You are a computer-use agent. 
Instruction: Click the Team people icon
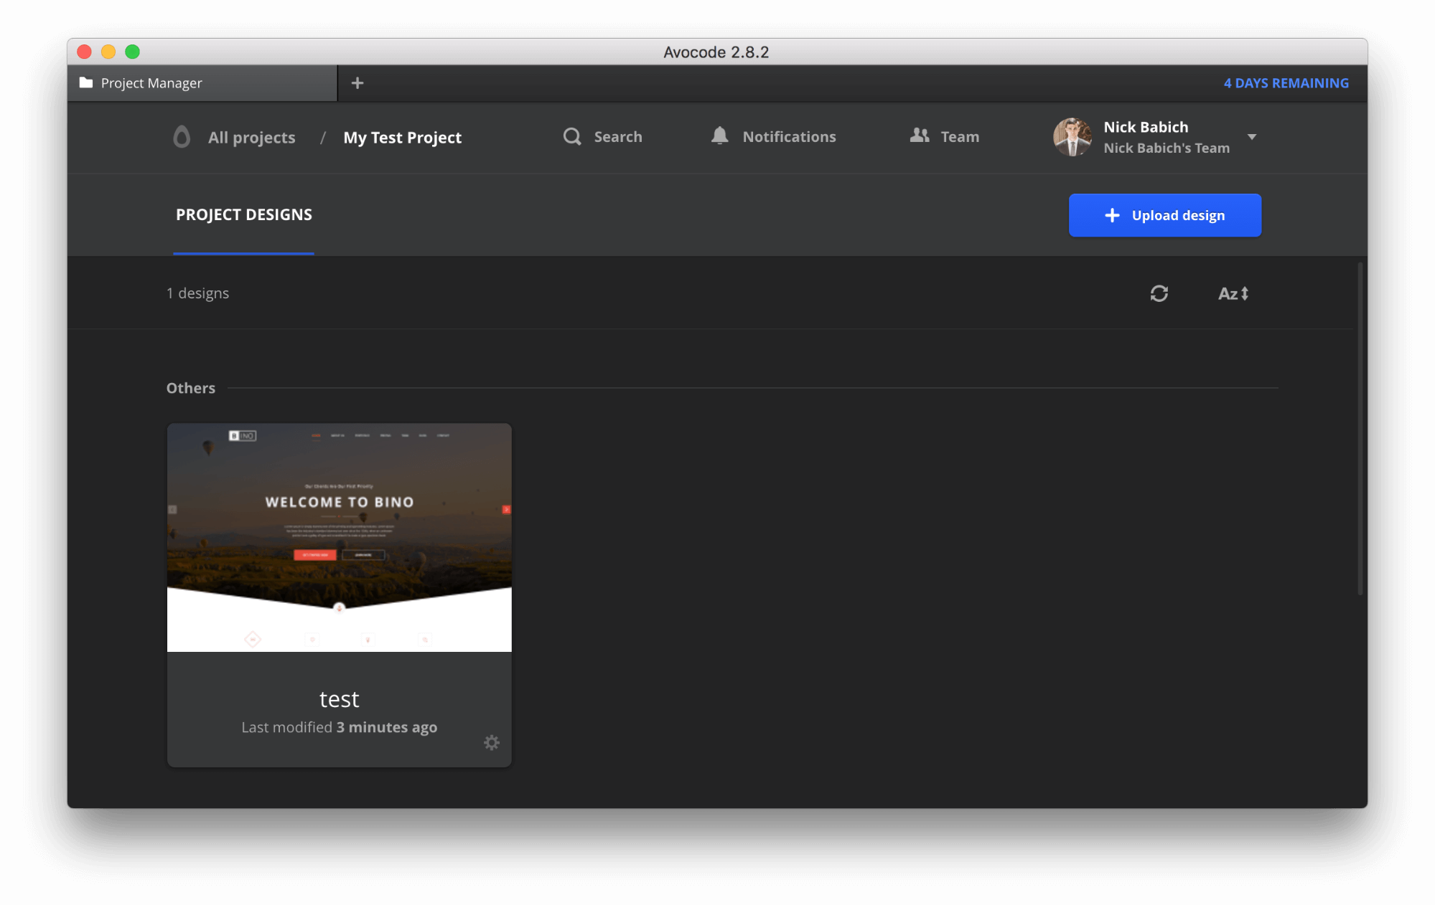point(920,136)
